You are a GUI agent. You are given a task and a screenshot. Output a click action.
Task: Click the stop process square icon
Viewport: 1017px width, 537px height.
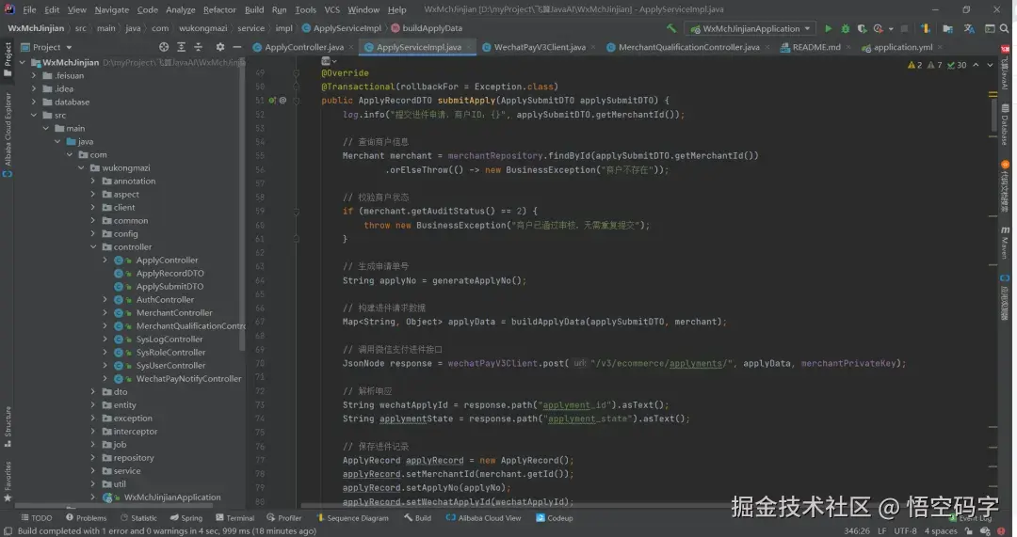[905, 28]
